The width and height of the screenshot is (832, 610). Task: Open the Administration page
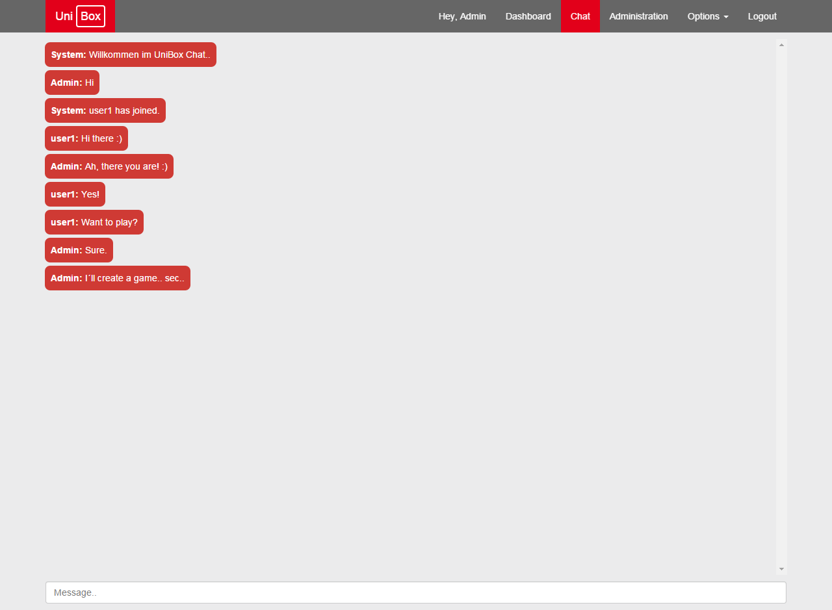638,16
